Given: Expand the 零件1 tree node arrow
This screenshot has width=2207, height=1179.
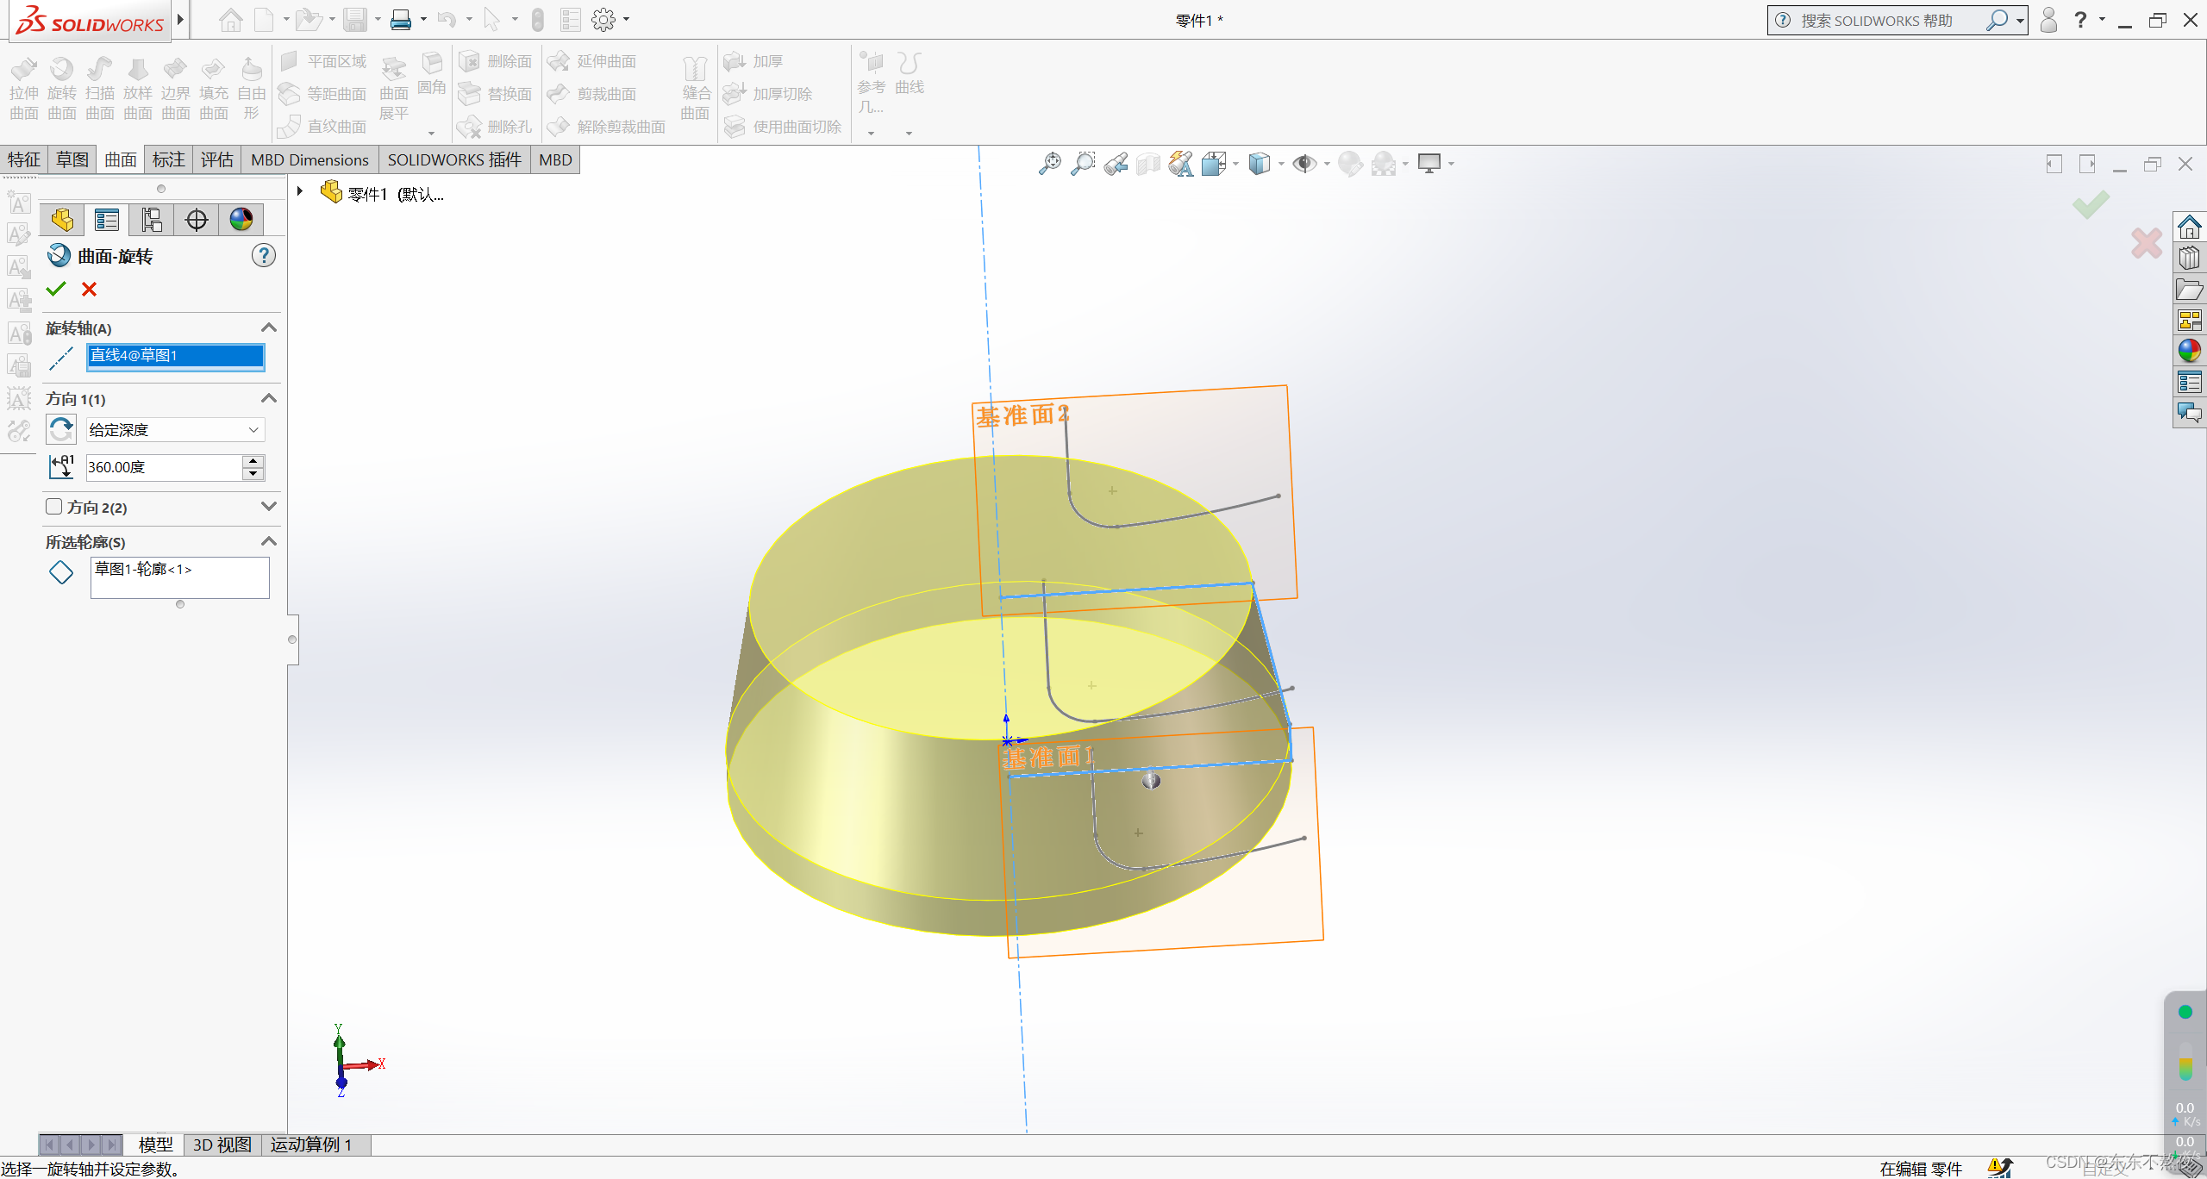Looking at the screenshot, I should pyautogui.click(x=299, y=191).
